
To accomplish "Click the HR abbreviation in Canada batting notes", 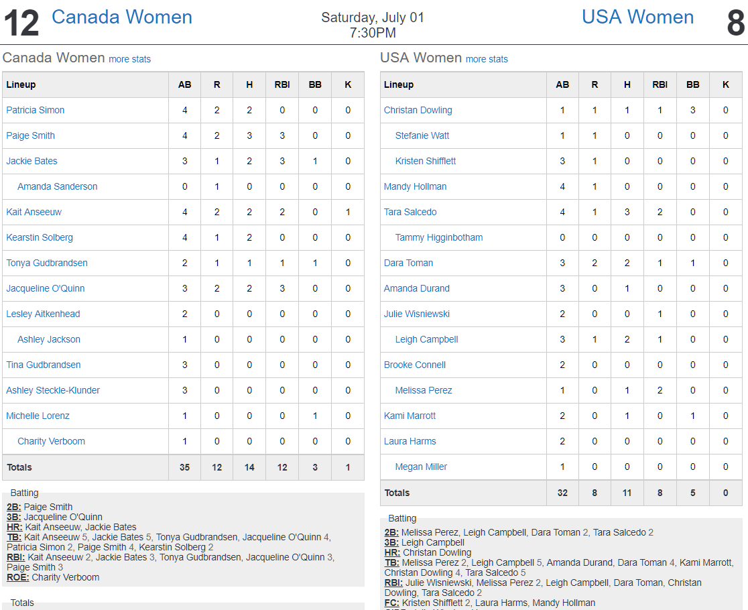I will 14,527.
